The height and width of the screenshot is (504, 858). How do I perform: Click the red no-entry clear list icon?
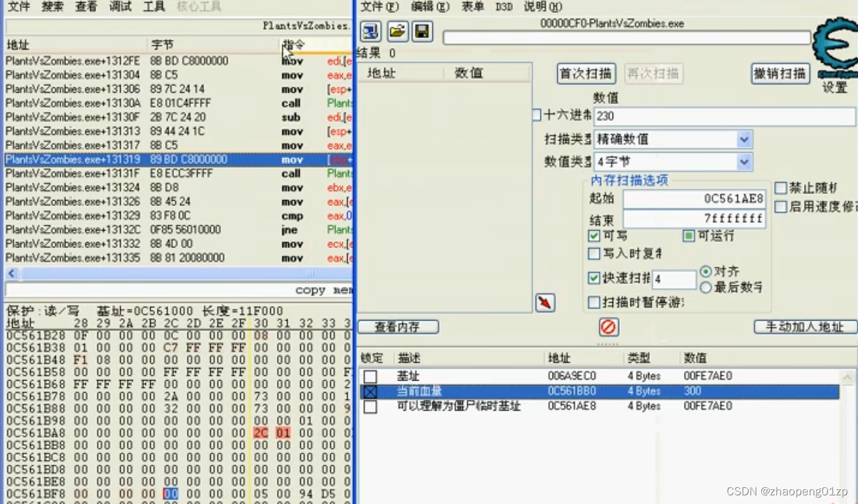pos(608,327)
